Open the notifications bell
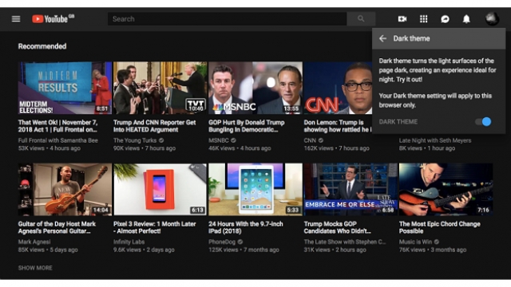 (466, 19)
